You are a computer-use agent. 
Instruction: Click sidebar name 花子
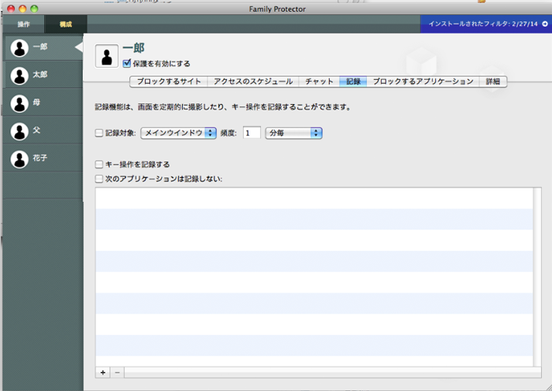(39, 158)
